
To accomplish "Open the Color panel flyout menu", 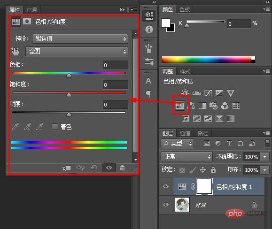I will (x=266, y=9).
